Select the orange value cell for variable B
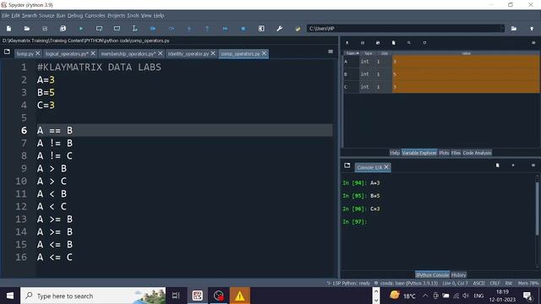The image size is (541, 304). [466, 74]
